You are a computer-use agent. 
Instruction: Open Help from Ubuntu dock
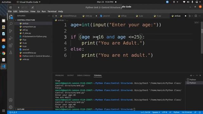3,47
